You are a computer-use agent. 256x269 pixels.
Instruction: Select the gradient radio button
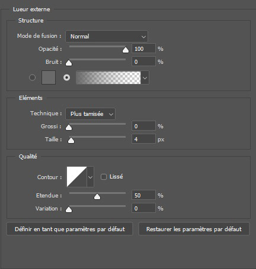coord(67,77)
